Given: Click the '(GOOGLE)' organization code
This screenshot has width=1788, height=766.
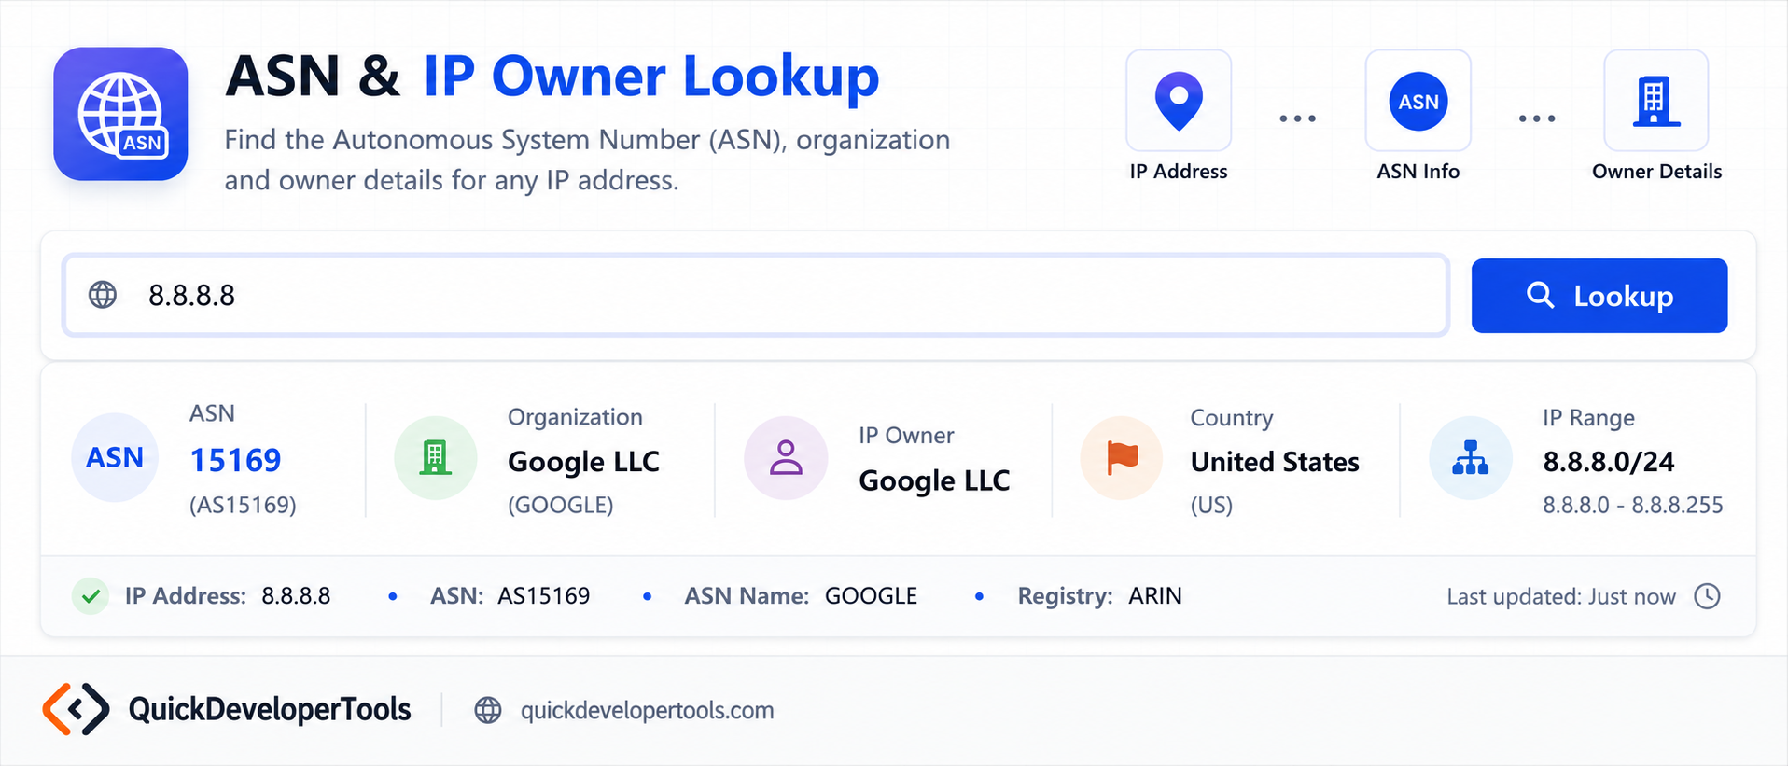Looking at the screenshot, I should 561,505.
